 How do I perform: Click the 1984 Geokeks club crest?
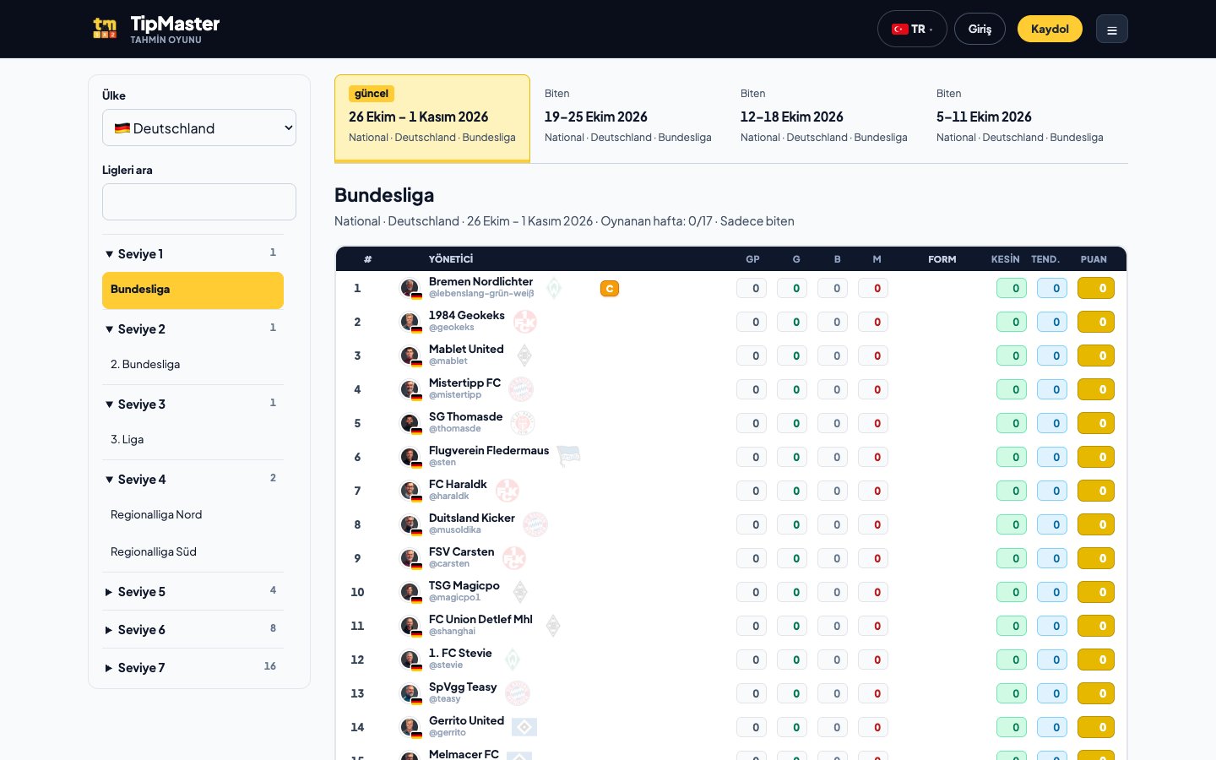tap(525, 322)
